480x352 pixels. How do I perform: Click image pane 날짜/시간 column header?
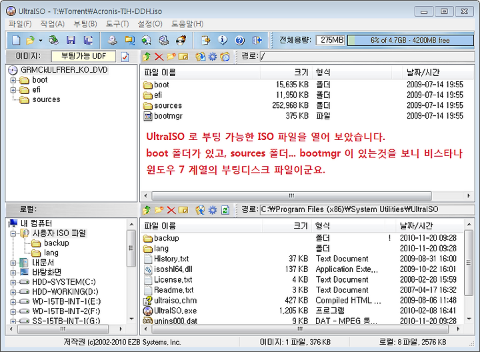tap(439, 73)
